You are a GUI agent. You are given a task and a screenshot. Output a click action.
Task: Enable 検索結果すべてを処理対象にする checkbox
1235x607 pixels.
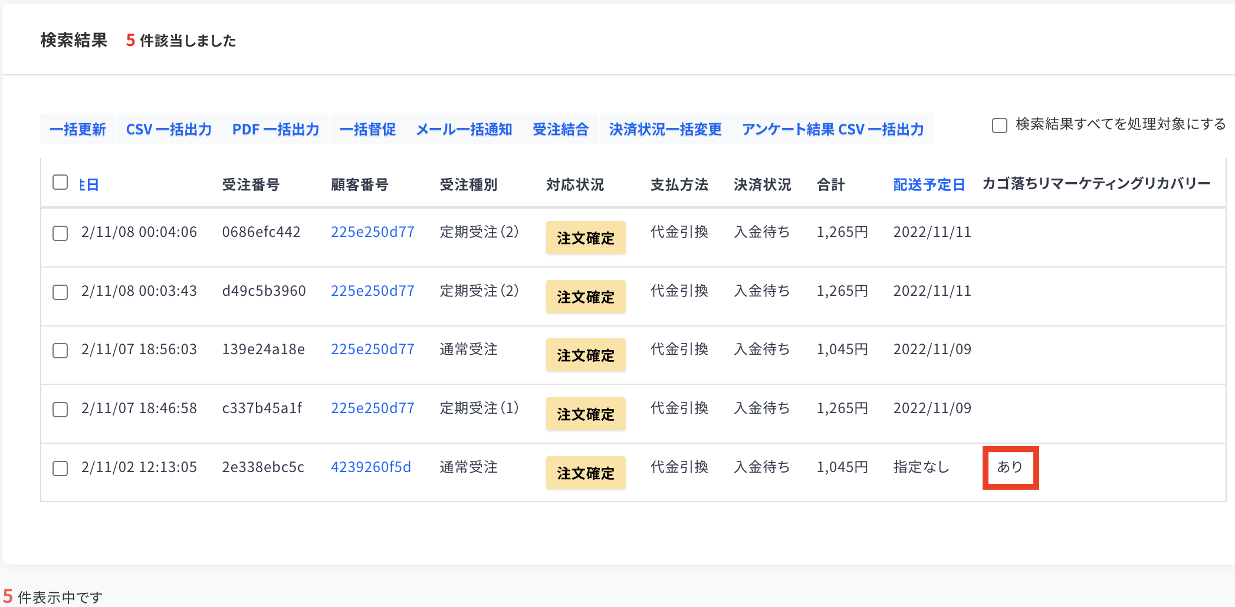(x=1000, y=125)
